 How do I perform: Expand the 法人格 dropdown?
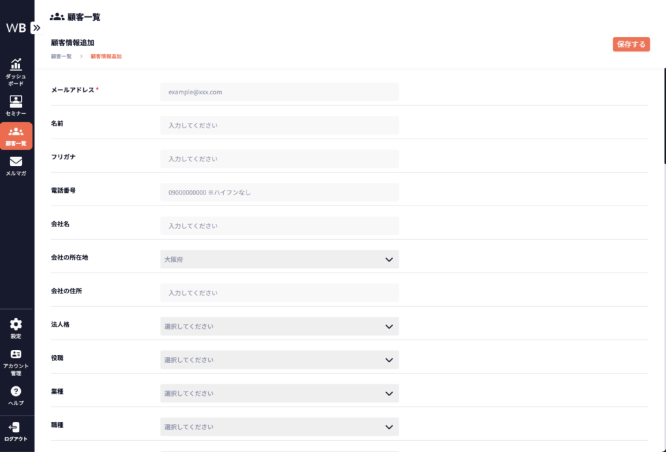[280, 326]
